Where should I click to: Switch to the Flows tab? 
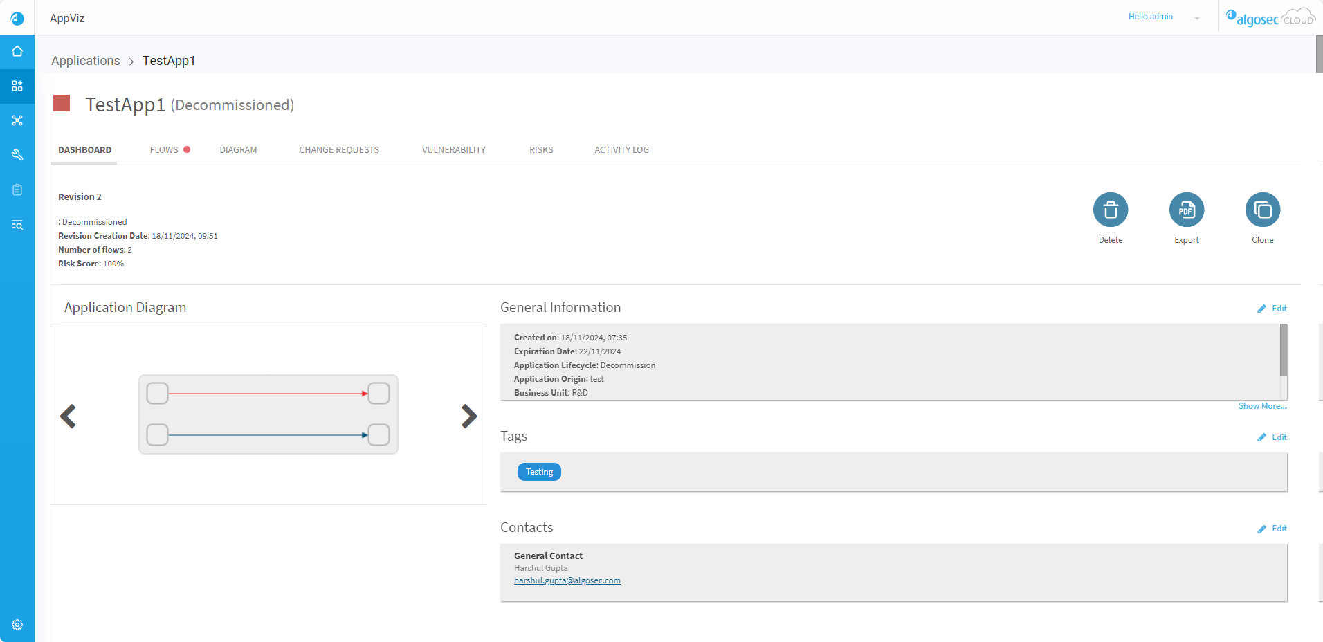[x=164, y=150]
